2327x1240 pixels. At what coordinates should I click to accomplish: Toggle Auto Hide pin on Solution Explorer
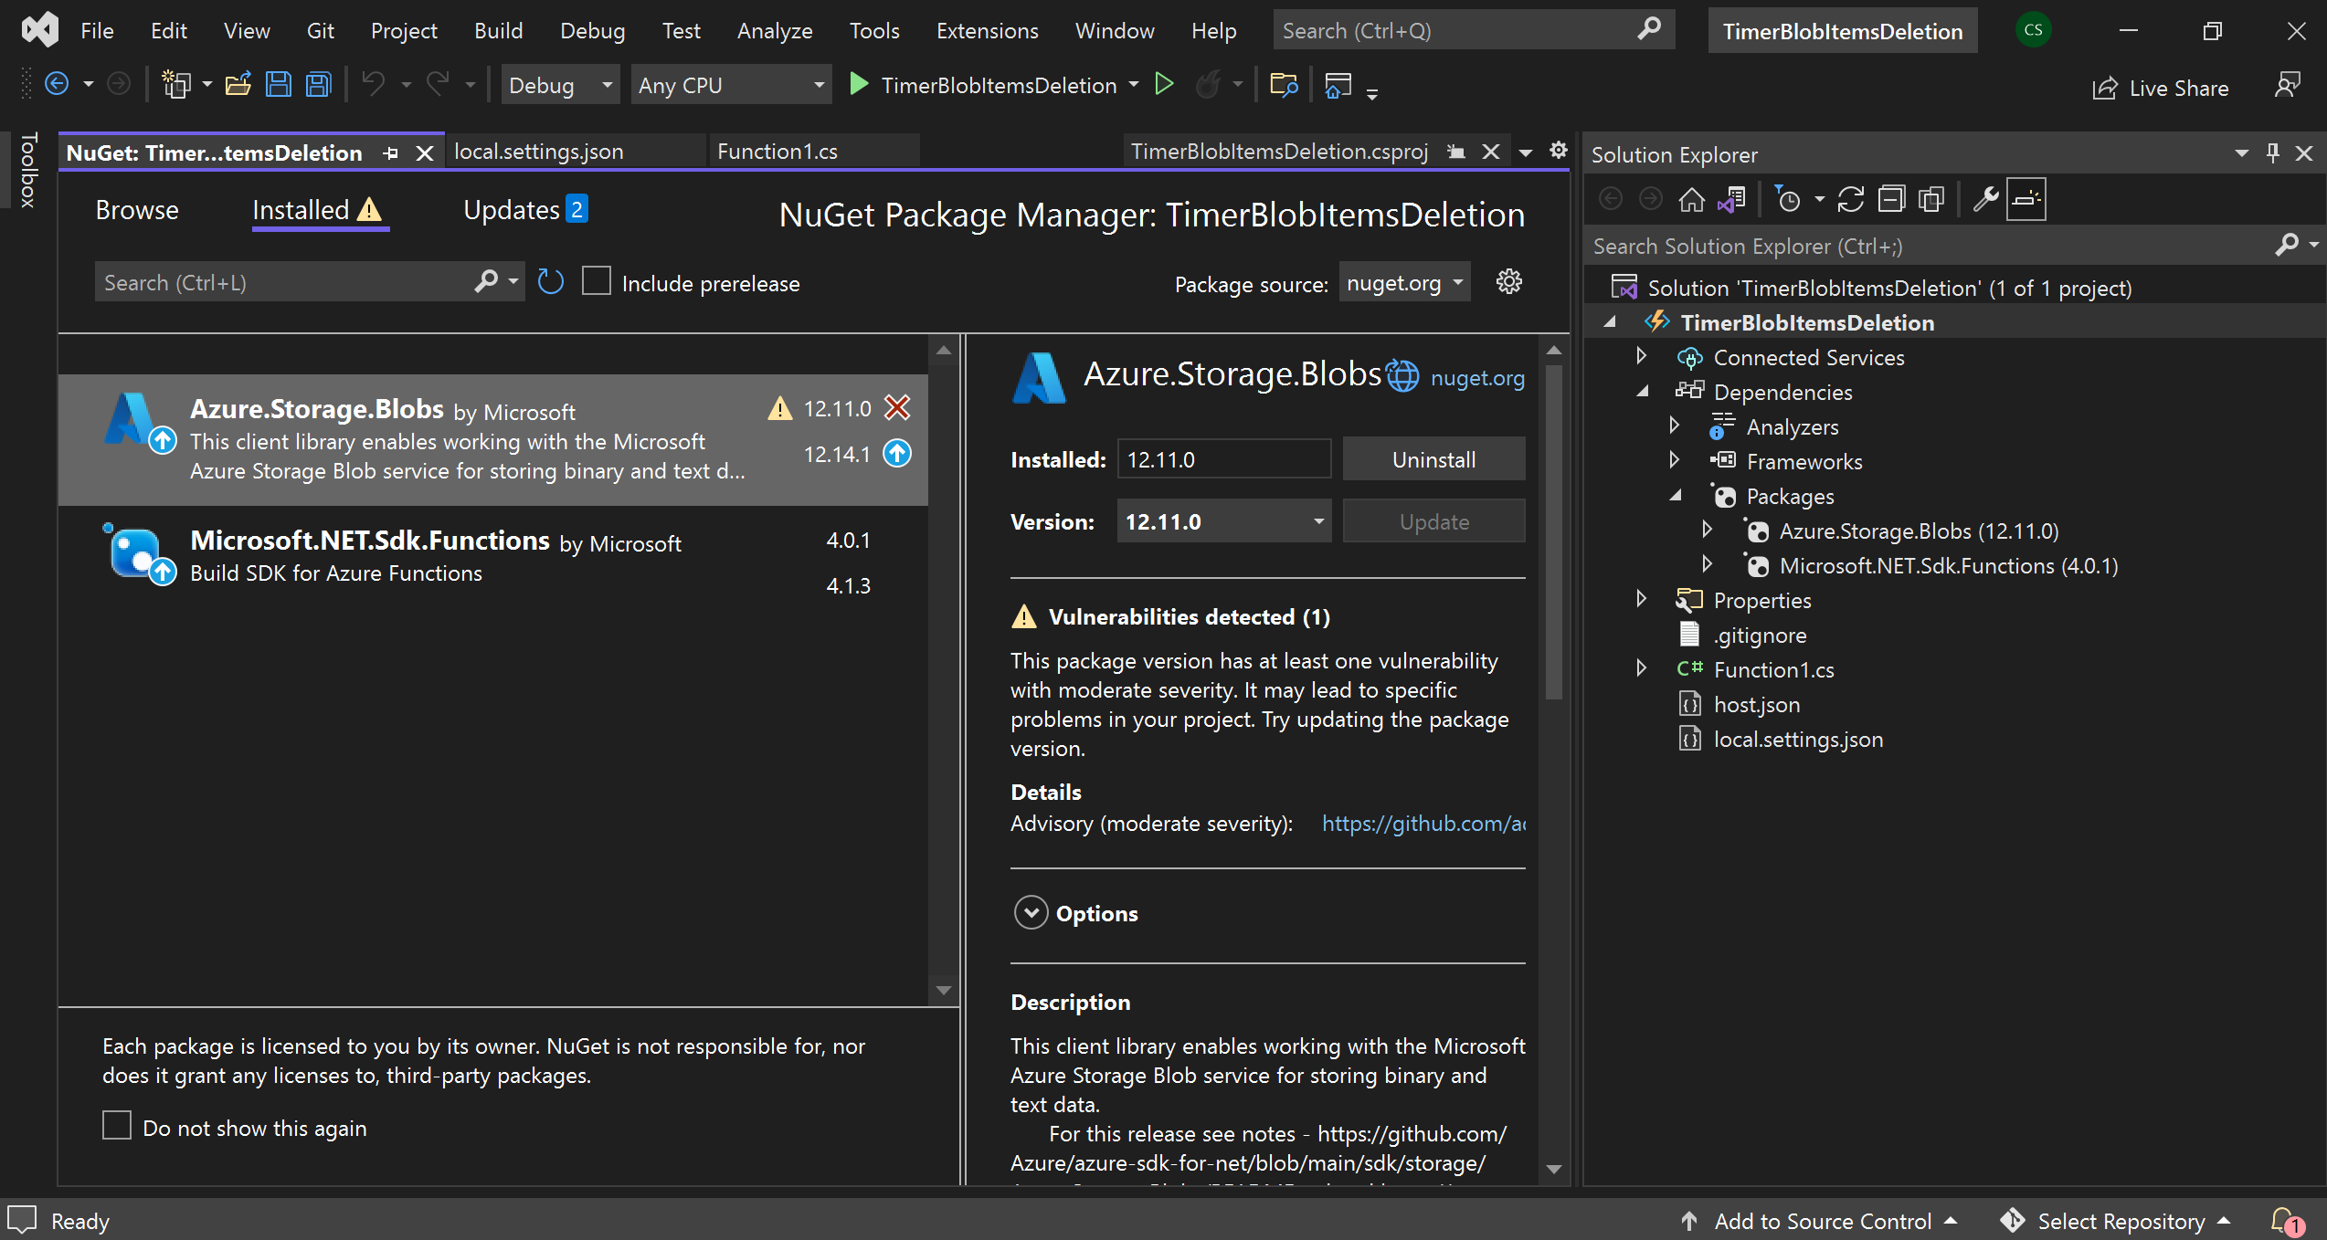point(2273,153)
